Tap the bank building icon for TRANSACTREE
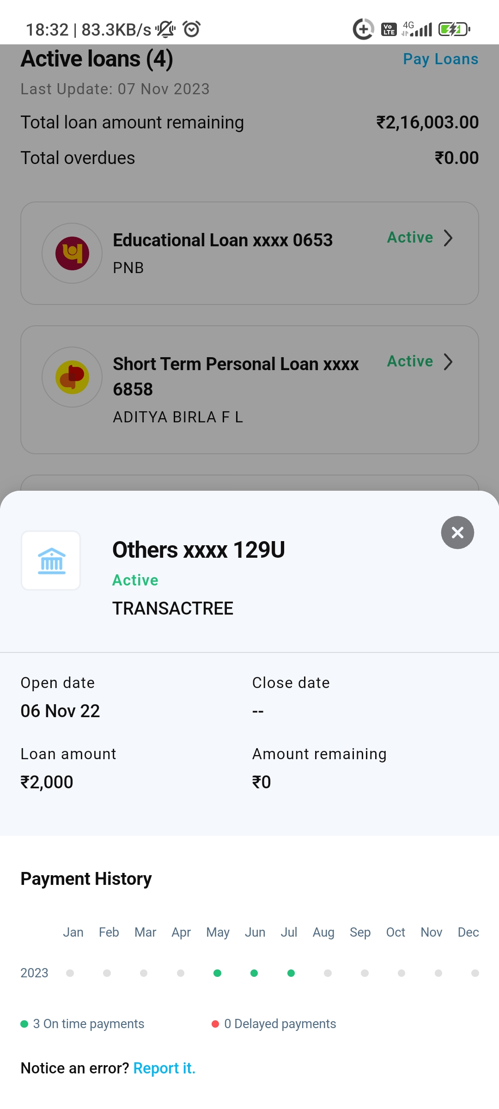 pyautogui.click(x=51, y=561)
